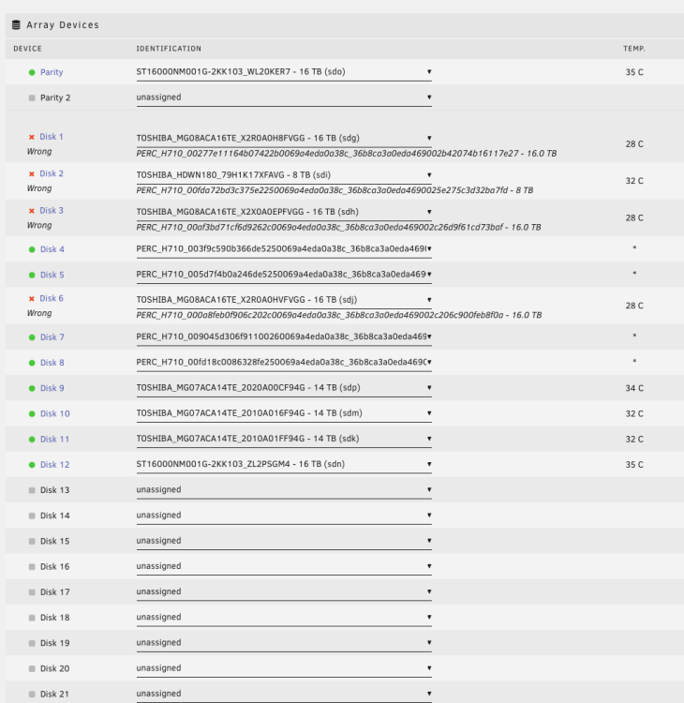Open the Disk 4 PERC_H710 dropdown

click(284, 249)
